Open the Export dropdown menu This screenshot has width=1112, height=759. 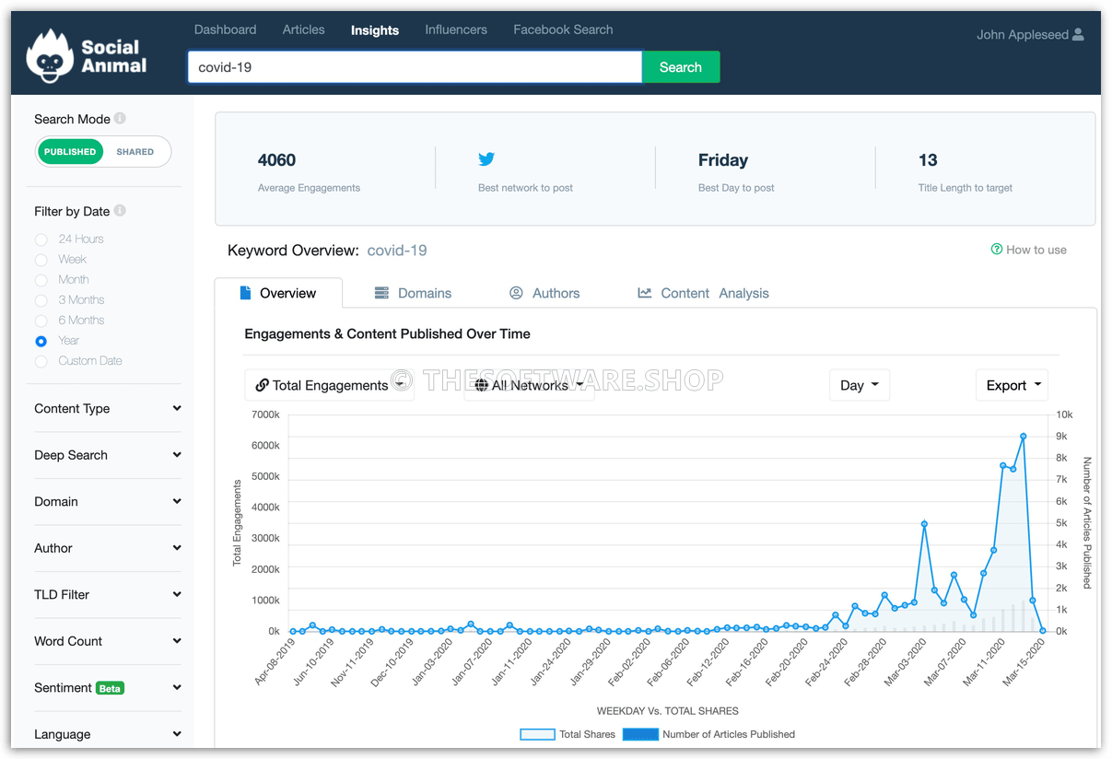(1012, 385)
